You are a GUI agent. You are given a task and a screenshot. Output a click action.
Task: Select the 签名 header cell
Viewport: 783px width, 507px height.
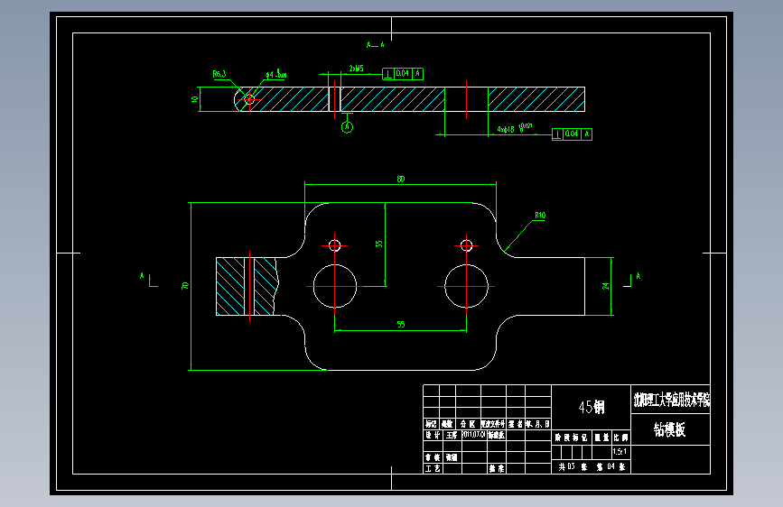click(x=516, y=424)
